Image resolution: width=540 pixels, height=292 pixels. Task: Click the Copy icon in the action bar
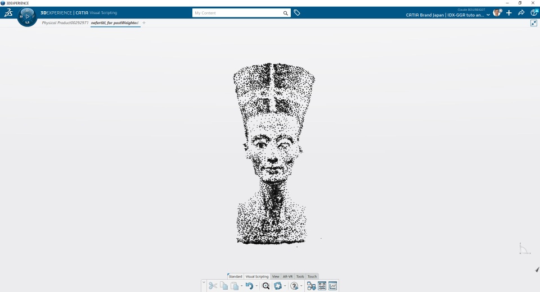point(224,286)
